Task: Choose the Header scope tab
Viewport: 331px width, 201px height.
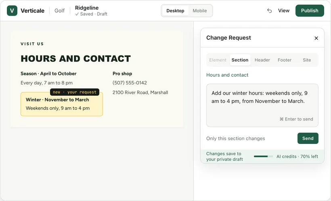Action: click(x=262, y=60)
